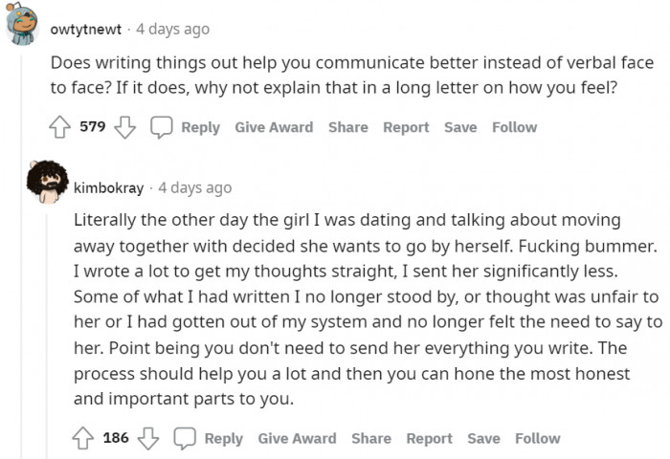The width and height of the screenshot is (670, 459).
Task: Click comment bubble icon on owtytnewt's comment
Action: pyautogui.click(x=162, y=127)
